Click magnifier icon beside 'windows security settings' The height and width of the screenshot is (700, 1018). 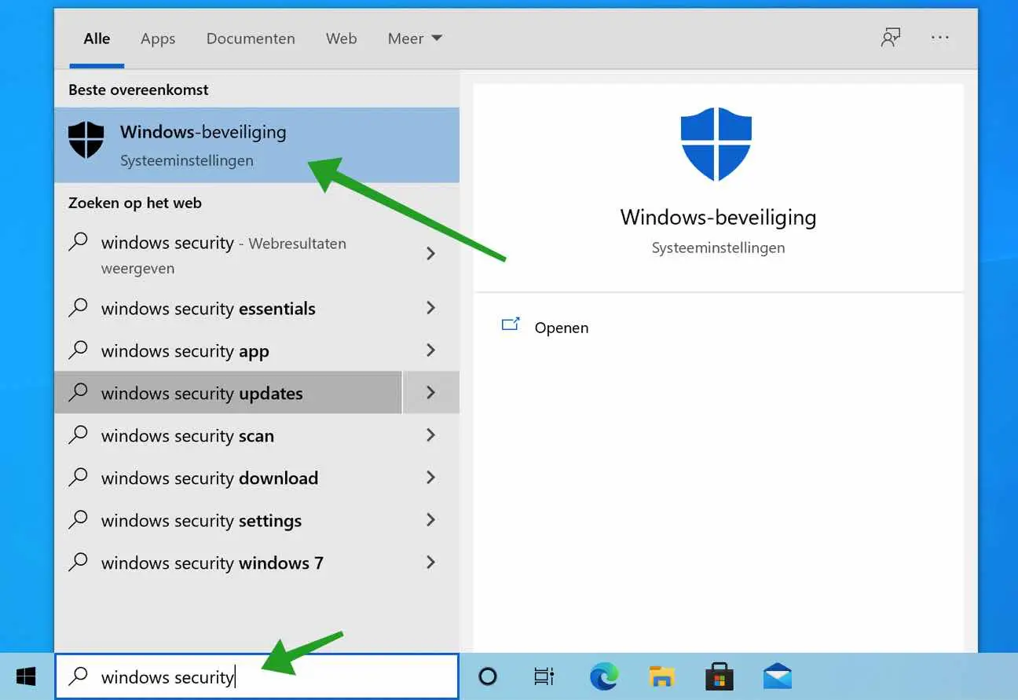click(79, 519)
